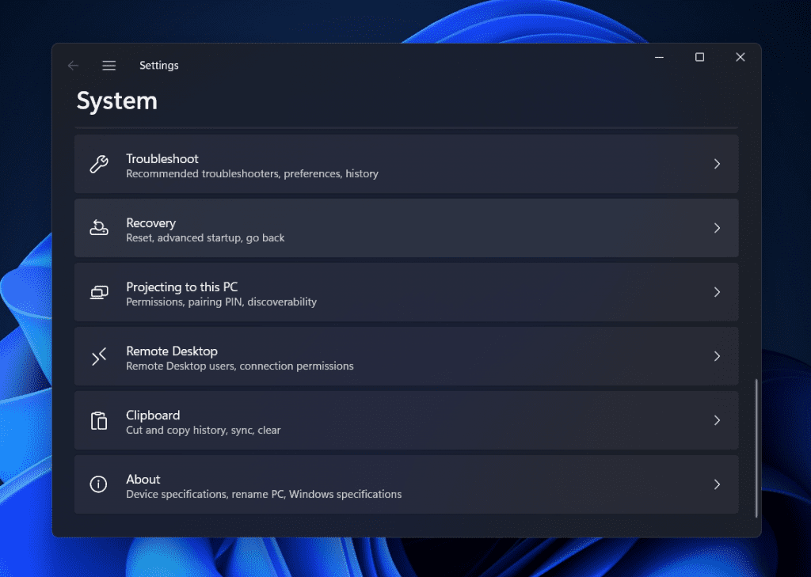Select the Troubleshoot wrench icon
Screen dimensions: 811x577
tap(98, 164)
